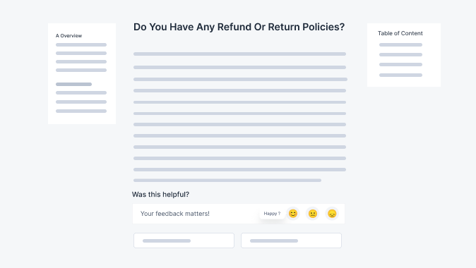This screenshot has width=476, height=268.
Task: Click the "Was this helpful?" heading
Action: [x=160, y=195]
